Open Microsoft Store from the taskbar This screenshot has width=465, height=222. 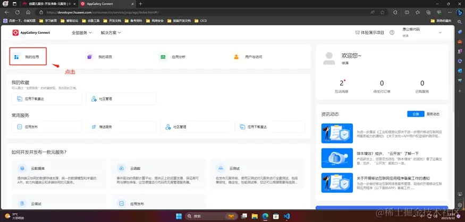pyautogui.click(x=276, y=216)
